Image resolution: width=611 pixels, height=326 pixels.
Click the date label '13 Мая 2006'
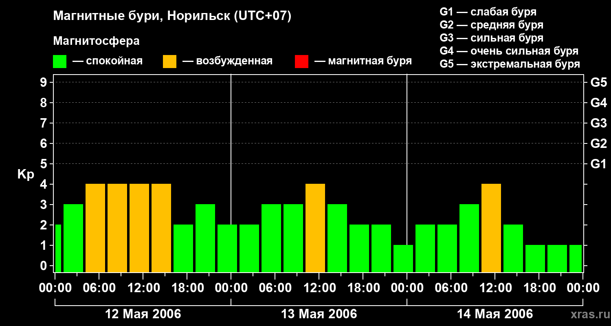(319, 314)
